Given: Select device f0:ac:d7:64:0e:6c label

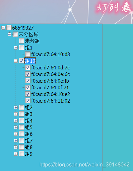Looking at the screenshot, I should pos(50,74).
